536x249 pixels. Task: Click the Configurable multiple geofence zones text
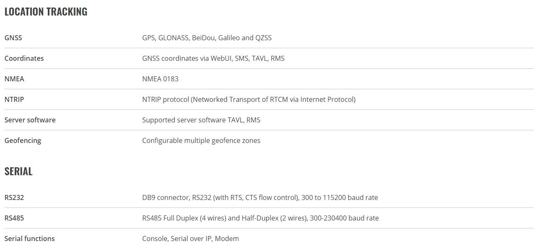(201, 140)
